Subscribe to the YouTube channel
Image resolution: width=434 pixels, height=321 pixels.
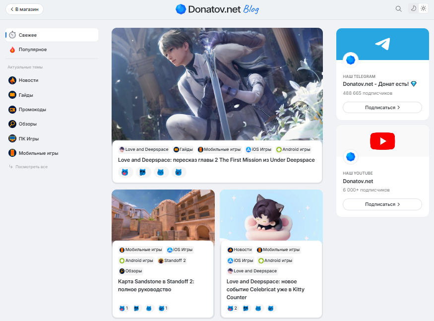pyautogui.click(x=382, y=204)
